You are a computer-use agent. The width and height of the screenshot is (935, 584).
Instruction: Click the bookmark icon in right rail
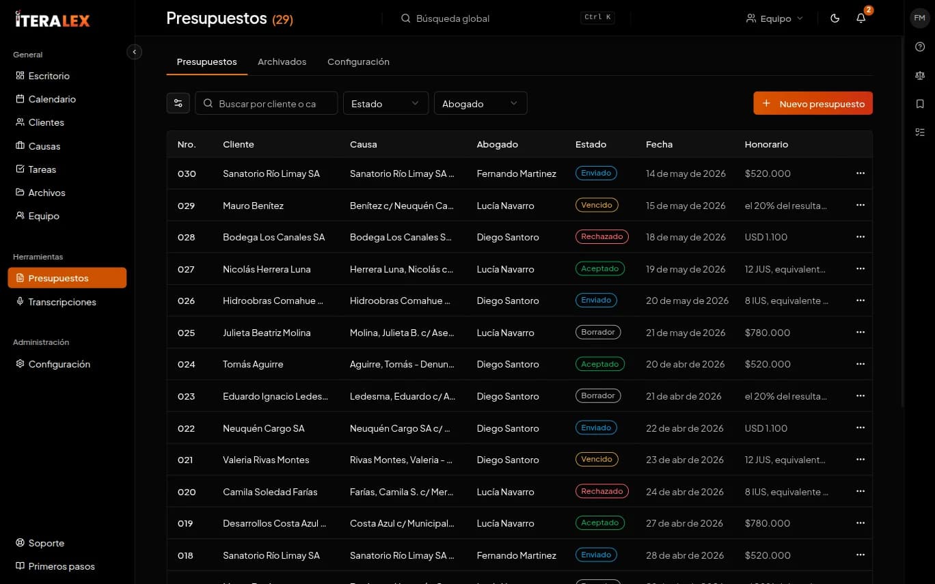(919, 104)
